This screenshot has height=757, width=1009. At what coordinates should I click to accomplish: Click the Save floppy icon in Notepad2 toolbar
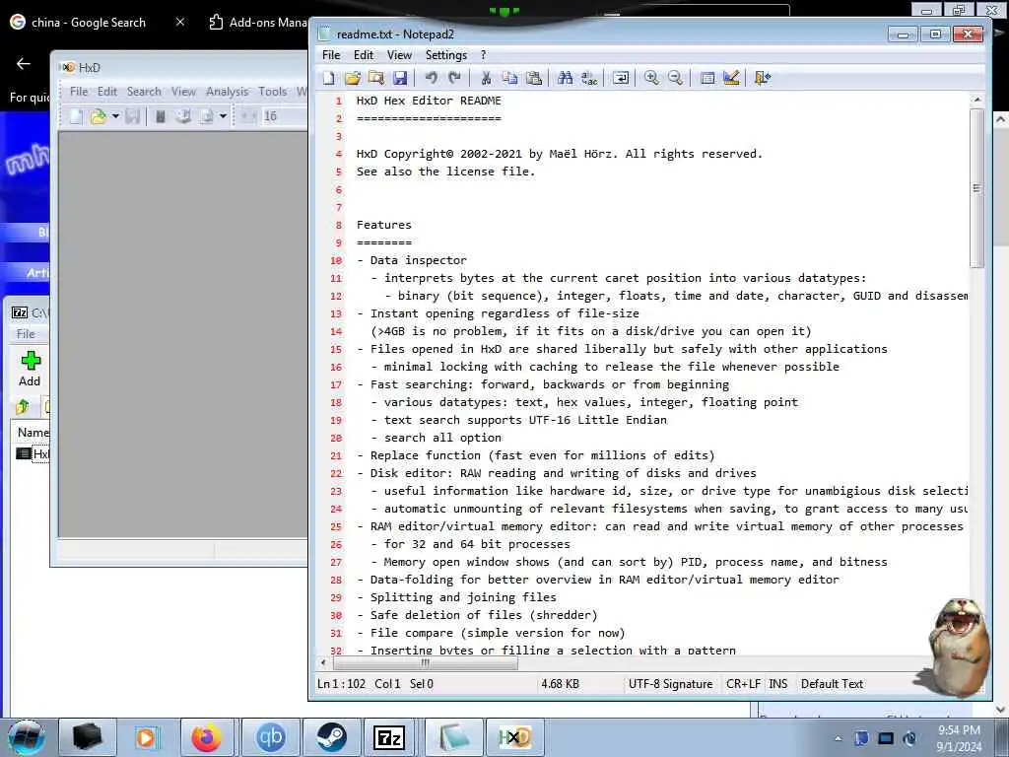tap(400, 78)
